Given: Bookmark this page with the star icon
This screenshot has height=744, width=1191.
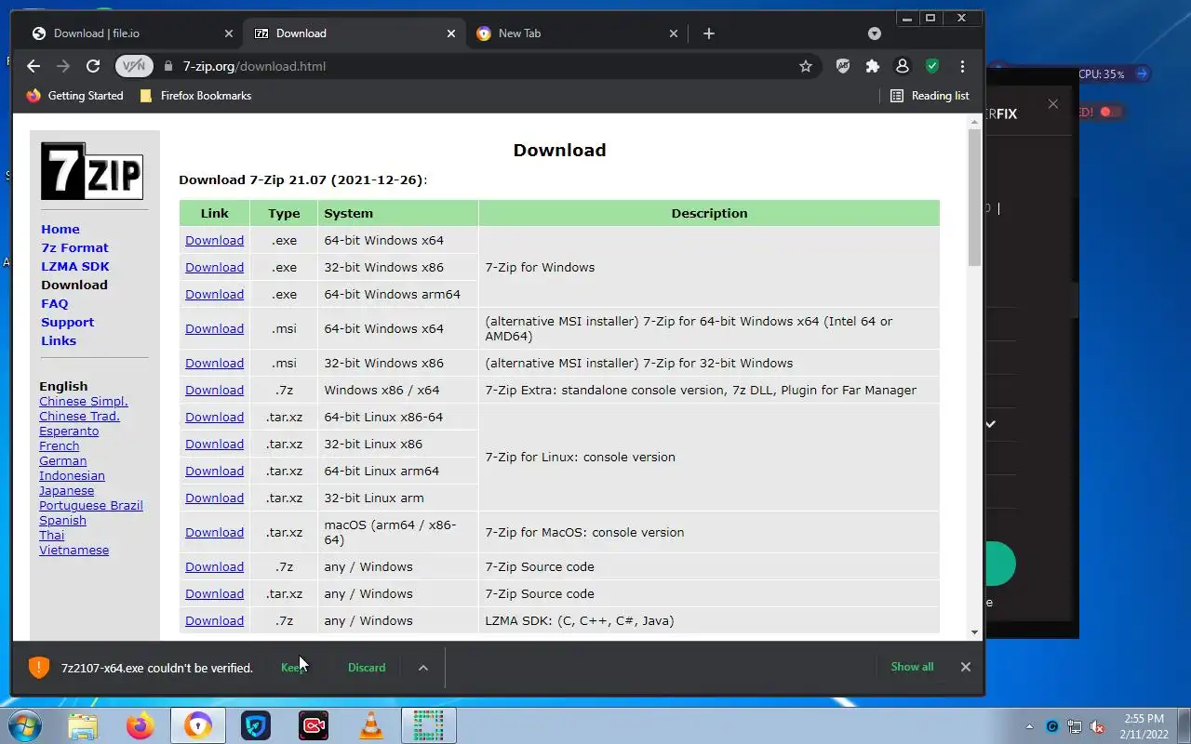Looking at the screenshot, I should tap(806, 66).
